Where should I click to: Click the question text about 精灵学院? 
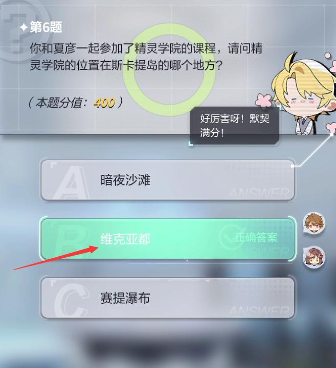[x=146, y=57]
